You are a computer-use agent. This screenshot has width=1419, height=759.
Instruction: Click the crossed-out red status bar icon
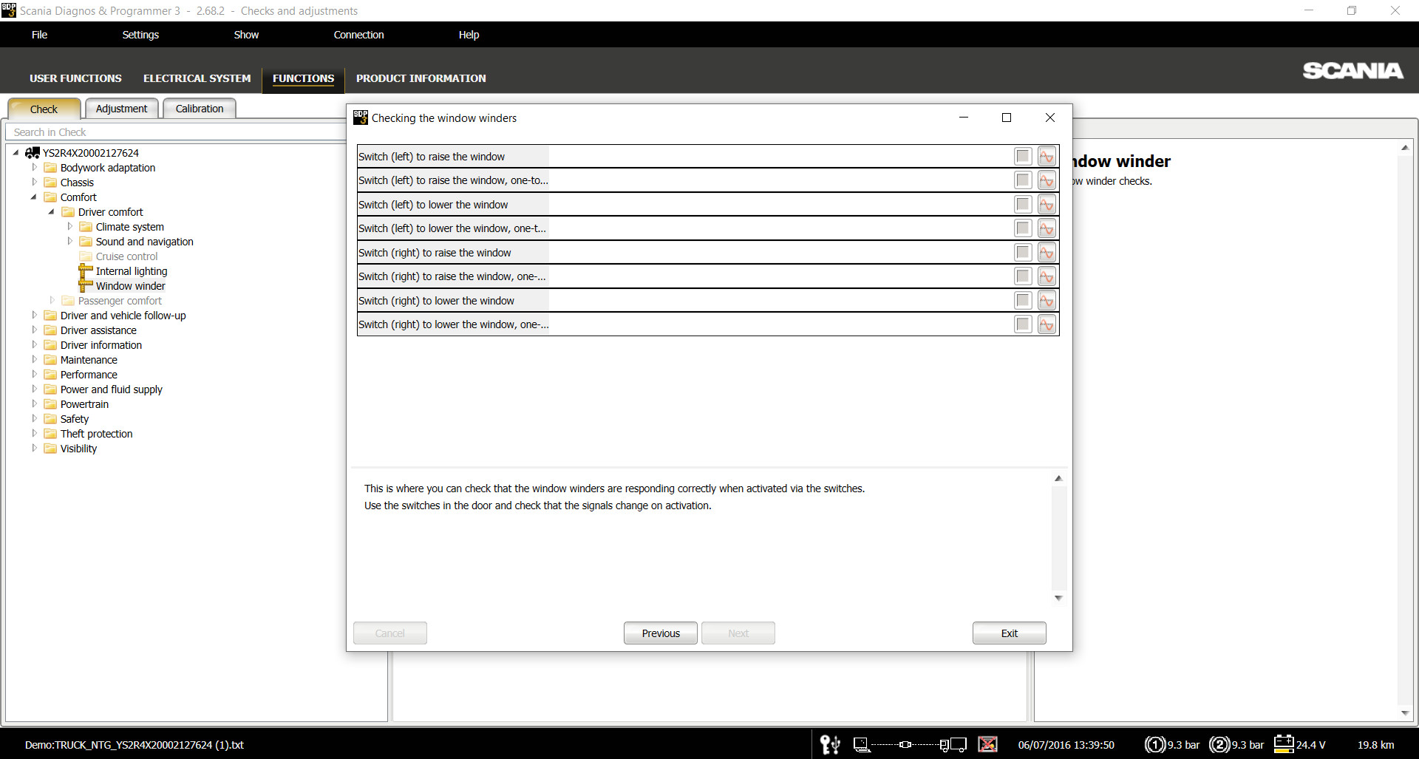(987, 744)
